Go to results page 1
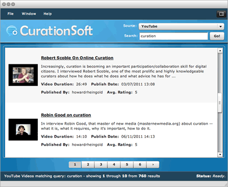The height and width of the screenshot is (187, 228). tap(75, 164)
